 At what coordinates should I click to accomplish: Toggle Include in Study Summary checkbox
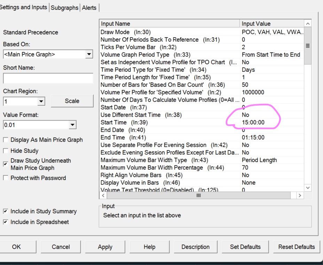point(6,211)
